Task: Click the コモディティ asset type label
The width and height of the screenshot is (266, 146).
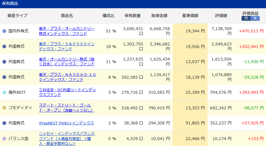Action: coord(20,108)
